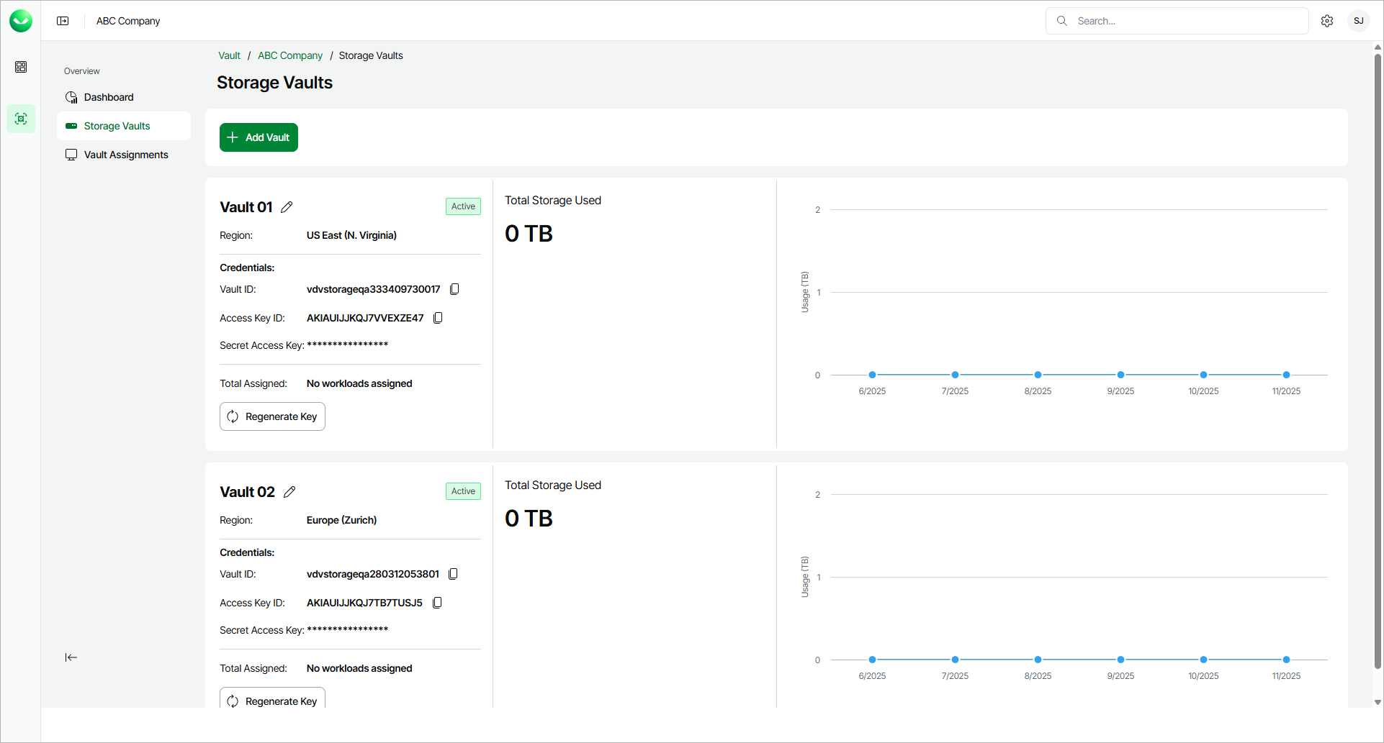Open the SJ user avatar menu
Viewport: 1384px width, 743px height.
tap(1359, 21)
